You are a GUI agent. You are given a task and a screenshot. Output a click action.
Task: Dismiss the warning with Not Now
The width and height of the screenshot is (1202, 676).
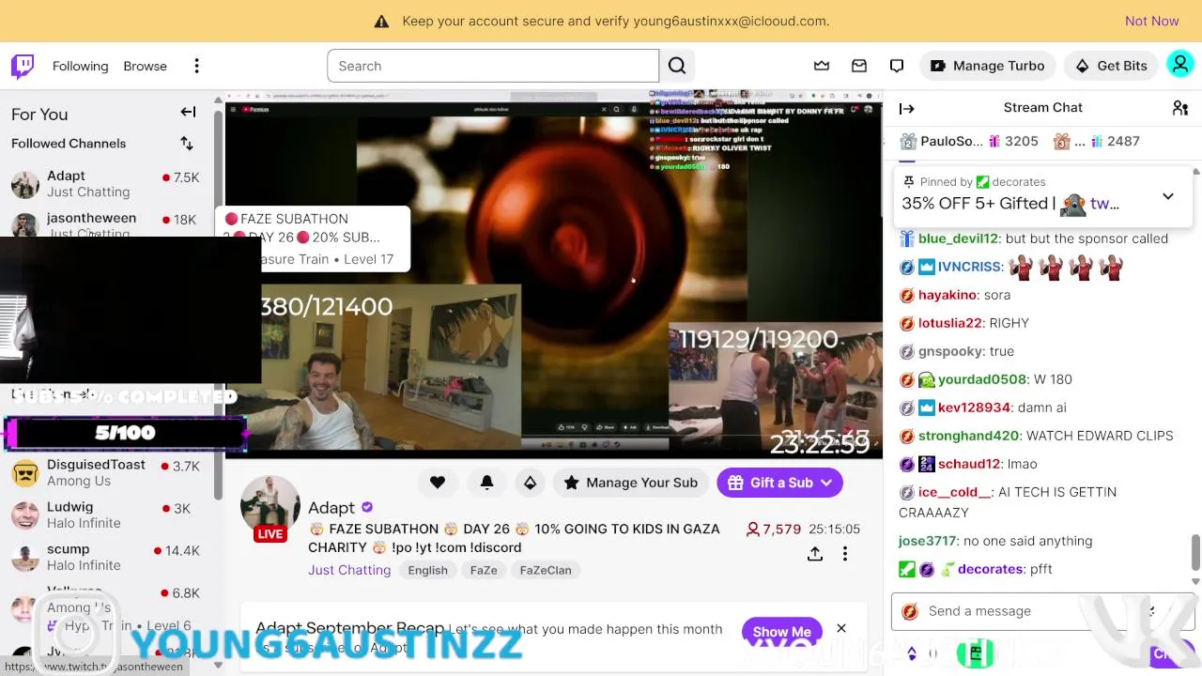click(1151, 21)
